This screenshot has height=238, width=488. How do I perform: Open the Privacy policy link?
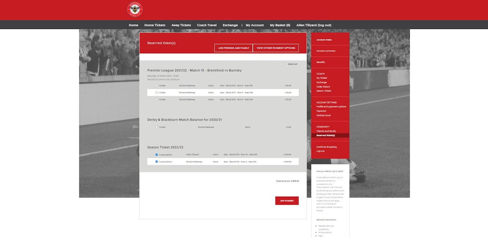(x=325, y=233)
